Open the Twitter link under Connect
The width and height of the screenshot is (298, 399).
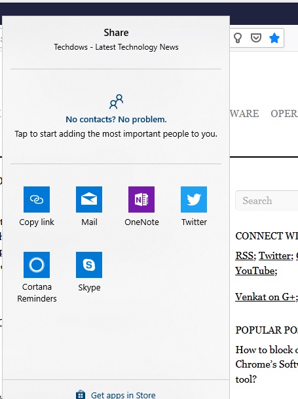pyautogui.click(x=275, y=256)
